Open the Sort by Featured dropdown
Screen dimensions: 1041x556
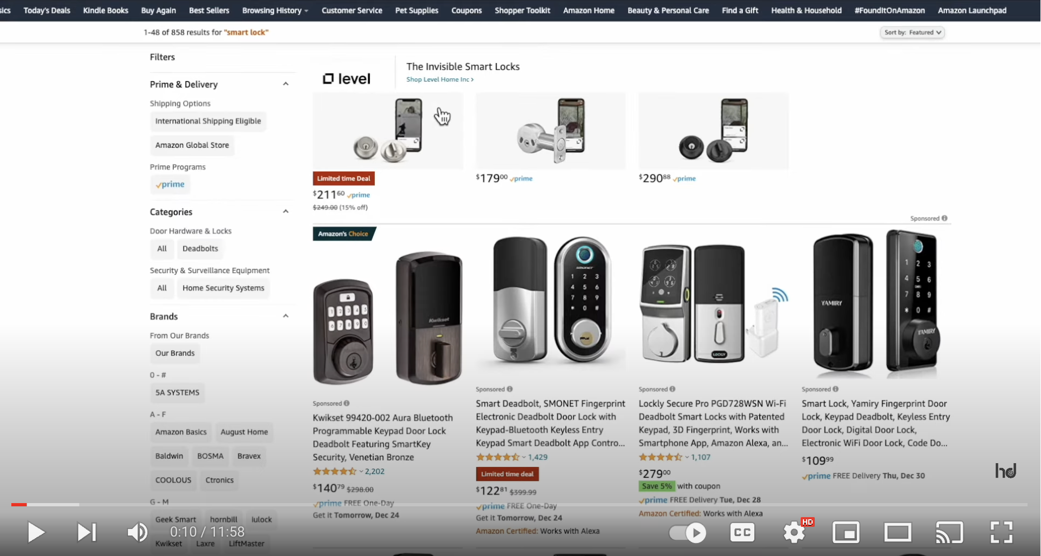(913, 32)
